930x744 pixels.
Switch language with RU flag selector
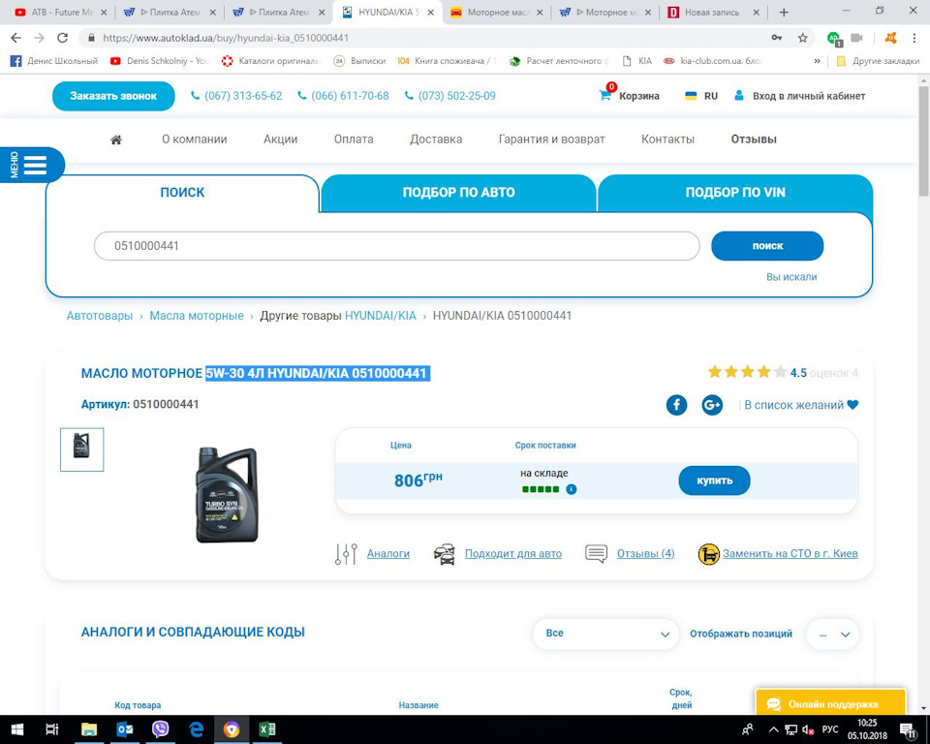coord(701,96)
